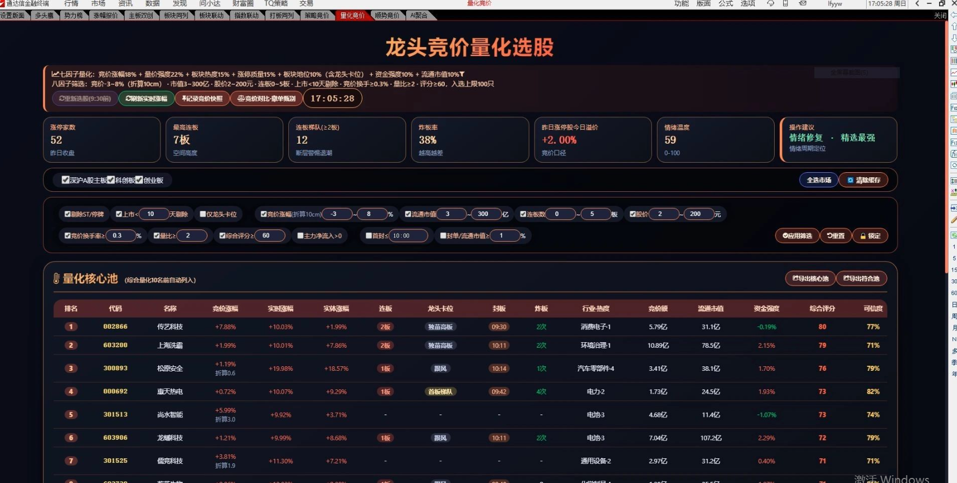Screen dimensions: 957x483
Task: Click the 全选市场 button
Action: click(819, 180)
